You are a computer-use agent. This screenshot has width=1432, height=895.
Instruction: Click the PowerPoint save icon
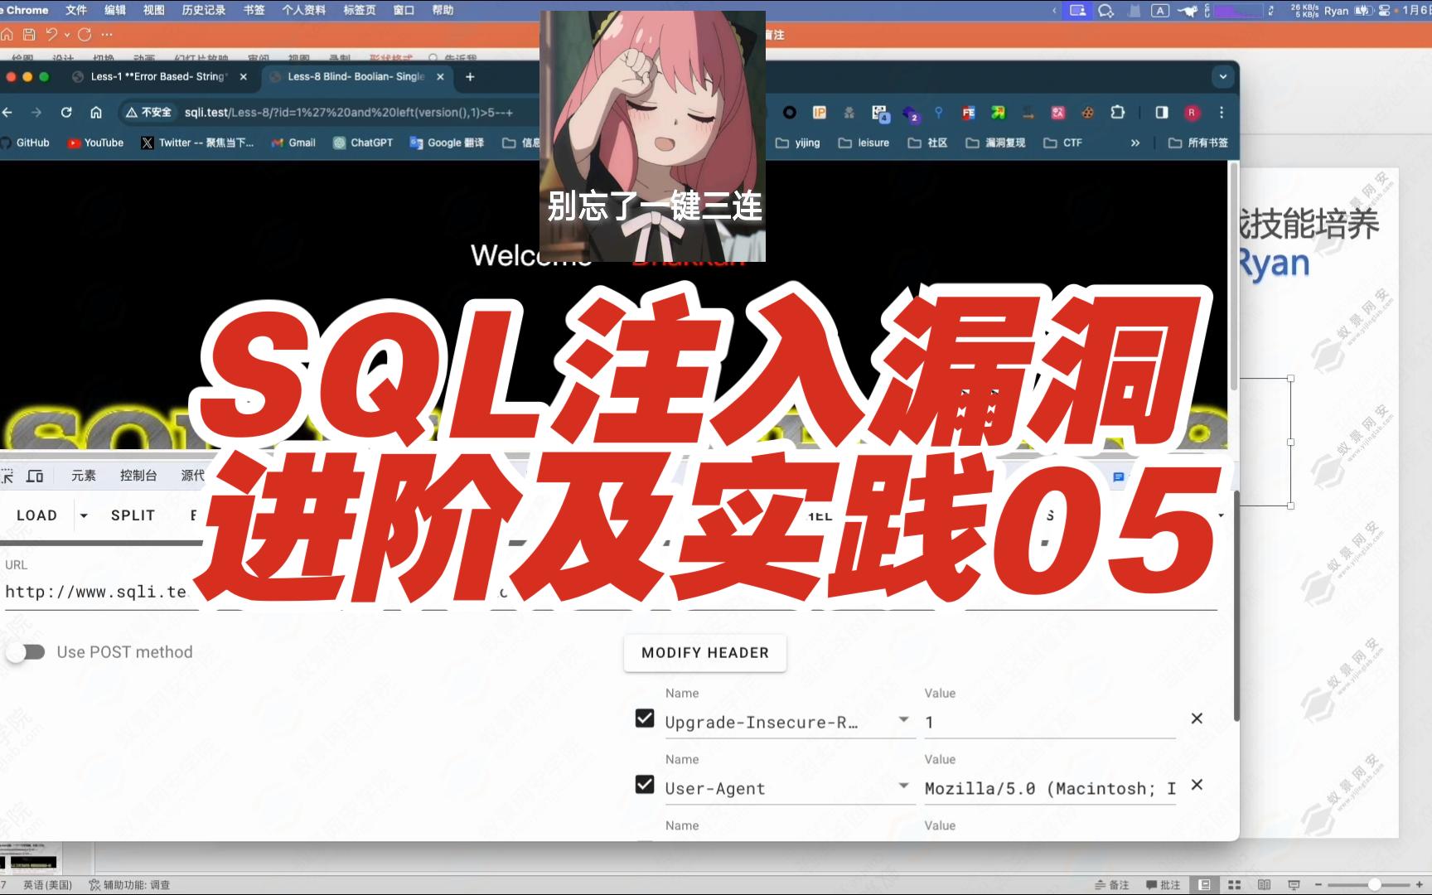29,35
